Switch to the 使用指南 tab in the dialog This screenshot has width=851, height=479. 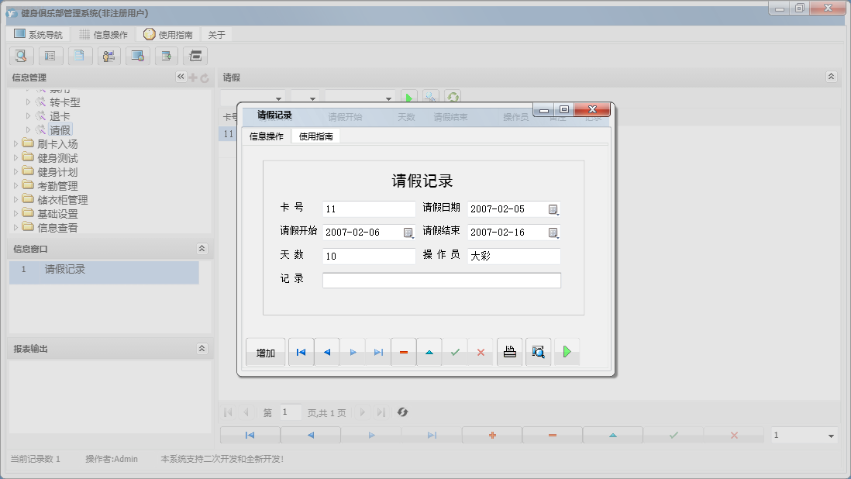[x=318, y=136]
